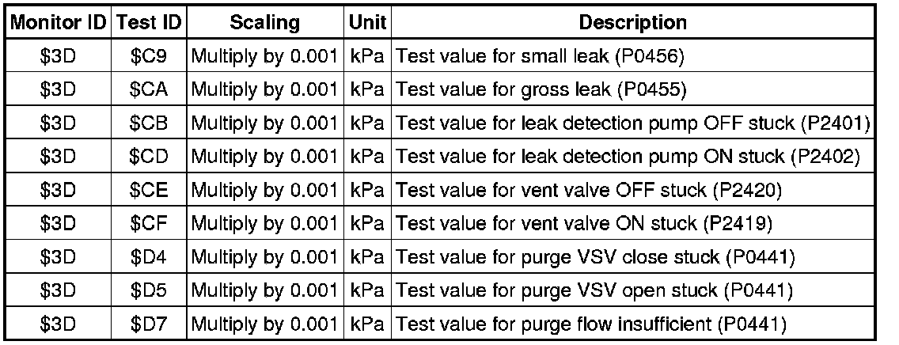
Task: Click the $CF test ID cell
Action: [149, 223]
